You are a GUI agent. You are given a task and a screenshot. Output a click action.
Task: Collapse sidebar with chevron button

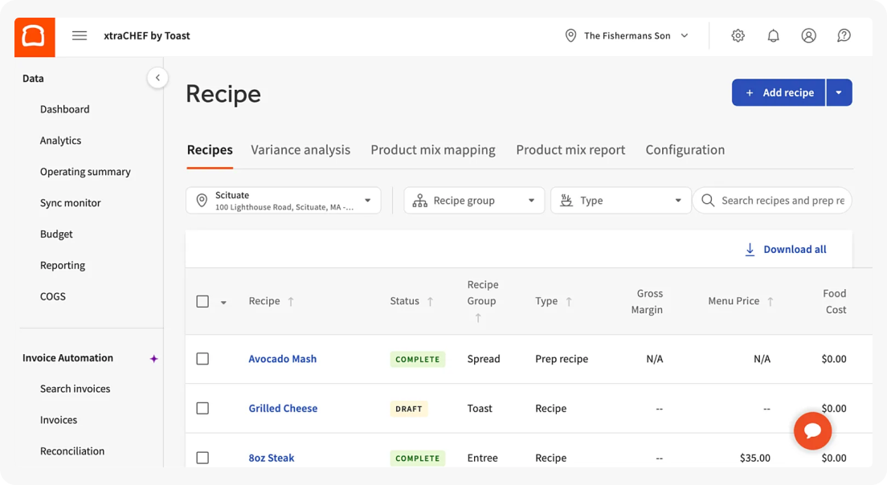(x=157, y=78)
